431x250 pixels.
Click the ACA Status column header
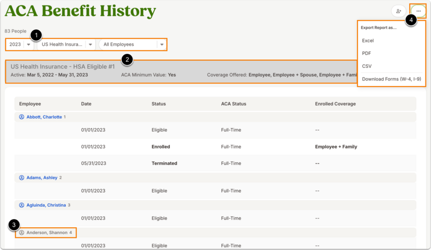pyautogui.click(x=233, y=104)
